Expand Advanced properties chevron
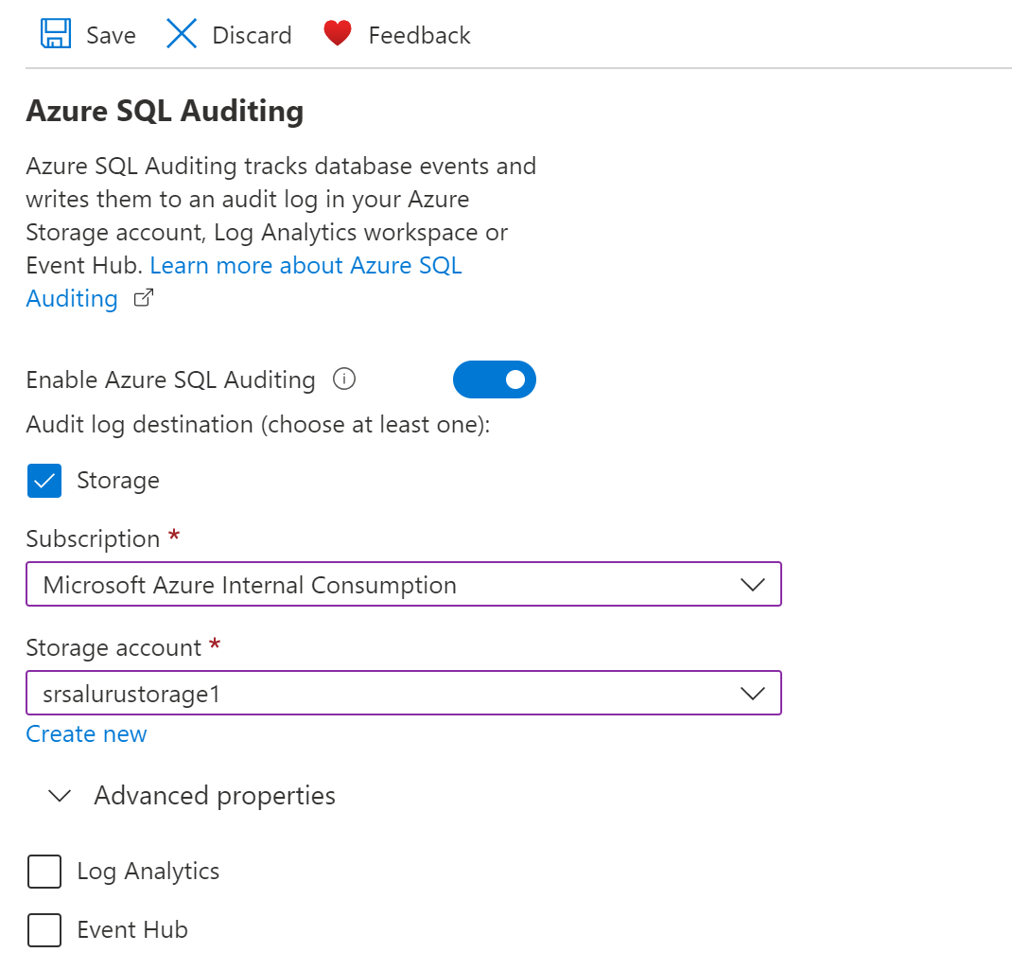 (60, 796)
